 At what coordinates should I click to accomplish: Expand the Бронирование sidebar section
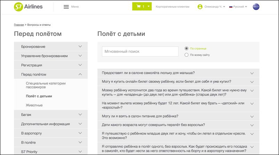click(51, 46)
